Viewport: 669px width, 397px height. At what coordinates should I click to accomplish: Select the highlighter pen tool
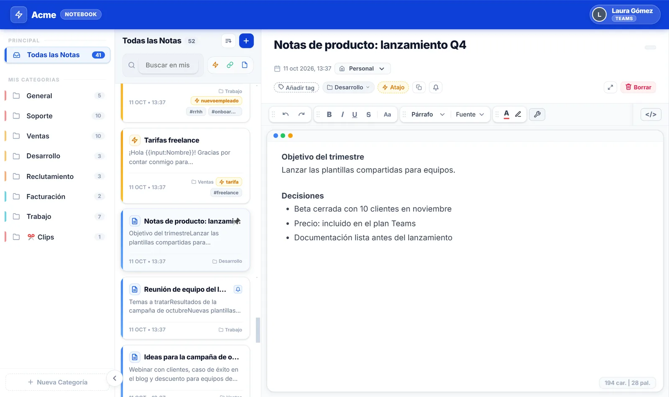(x=518, y=114)
